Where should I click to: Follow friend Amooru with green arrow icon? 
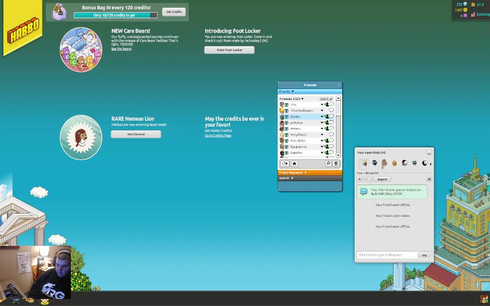tap(326, 128)
